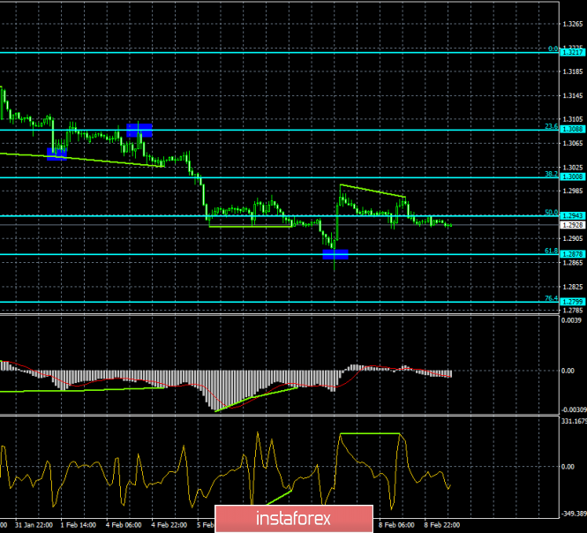
Task: Click small blue marker at left trendline
Action: 56,154
